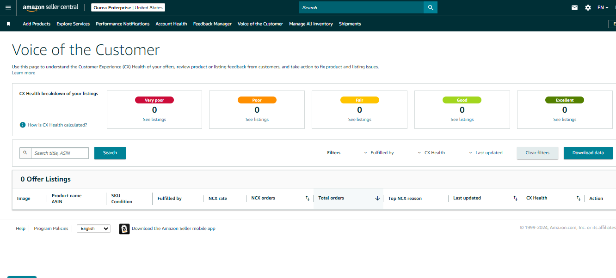
Task: Open the Learn more link
Action: 24,73
